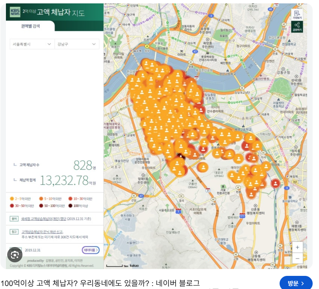Open 고액상습체납자 은닉 재산 신고 link
Viewport: 319px width, 289px height.
42,232
